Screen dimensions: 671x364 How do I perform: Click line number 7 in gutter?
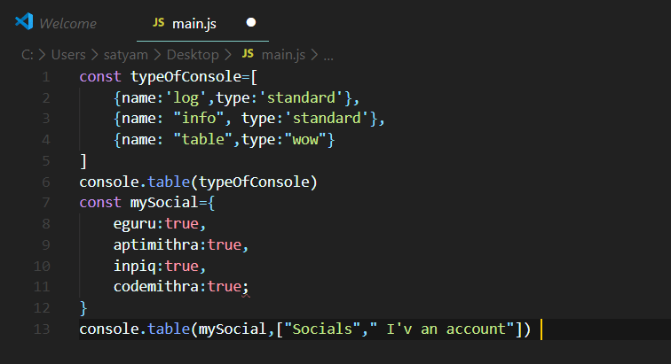coord(46,203)
